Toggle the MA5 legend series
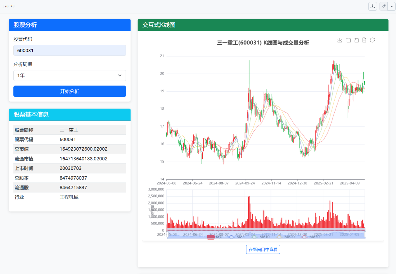The height and width of the screenshot is (274, 396). tap(236, 237)
